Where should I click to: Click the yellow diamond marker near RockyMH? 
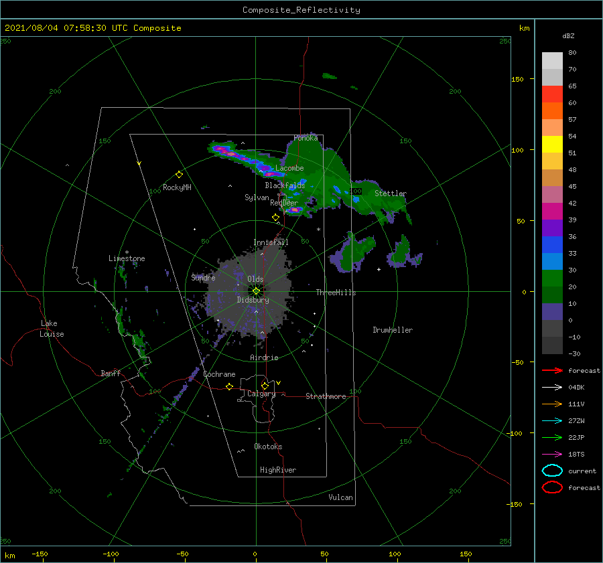(x=179, y=175)
